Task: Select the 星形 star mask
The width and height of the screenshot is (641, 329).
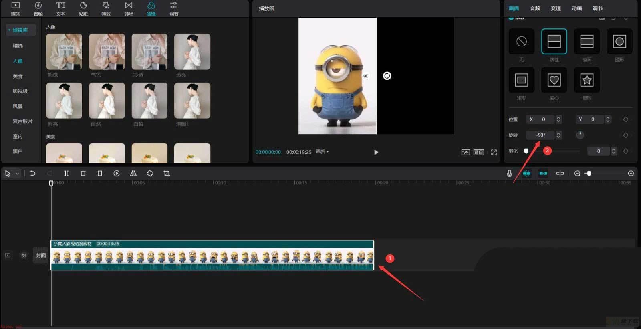Action: [x=587, y=80]
